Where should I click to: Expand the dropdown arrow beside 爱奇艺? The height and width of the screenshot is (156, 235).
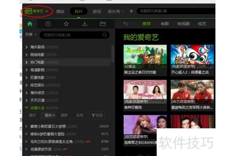tap(47, 11)
